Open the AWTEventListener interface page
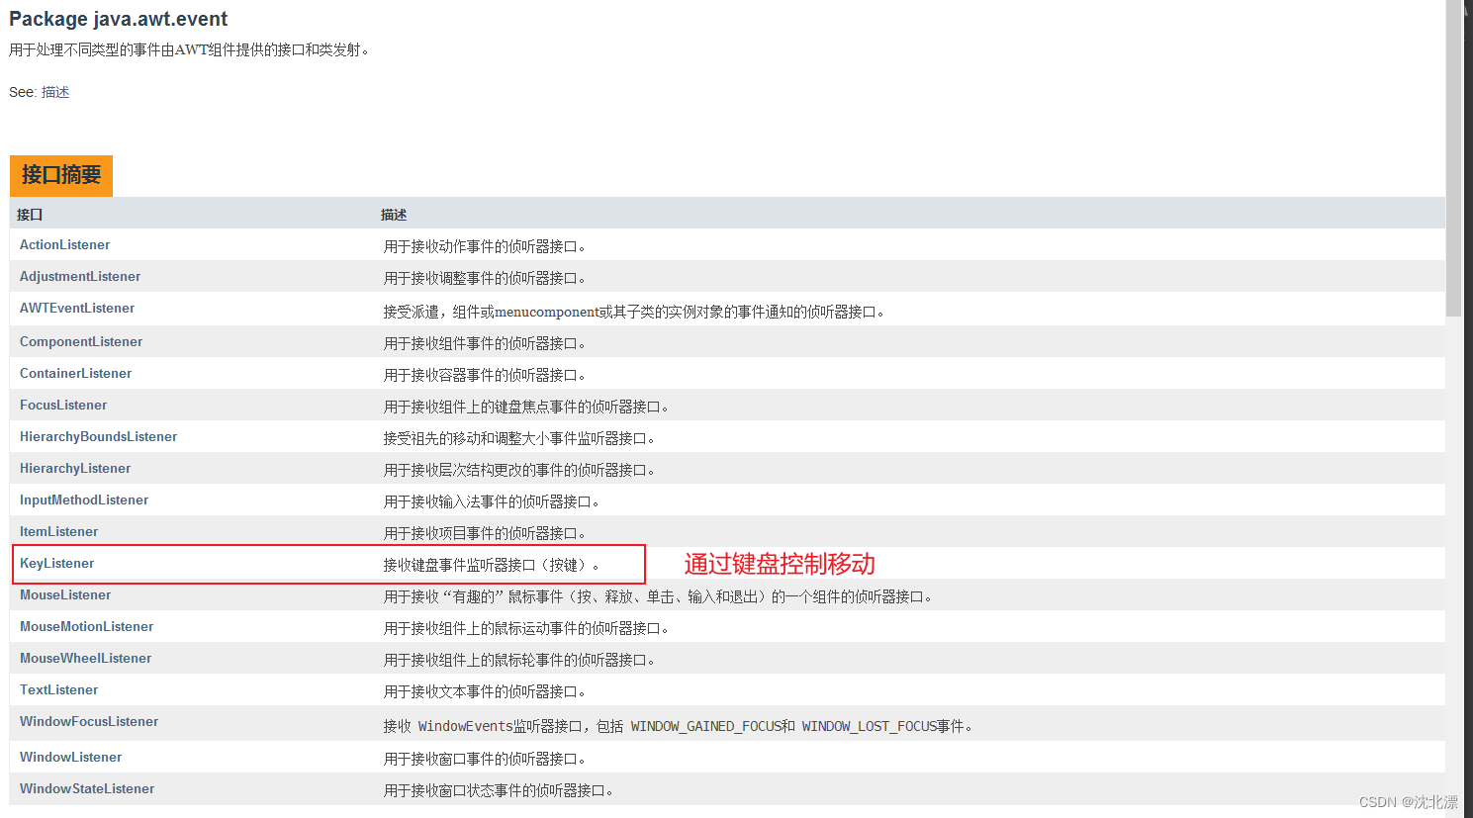1473x818 pixels. [76, 308]
